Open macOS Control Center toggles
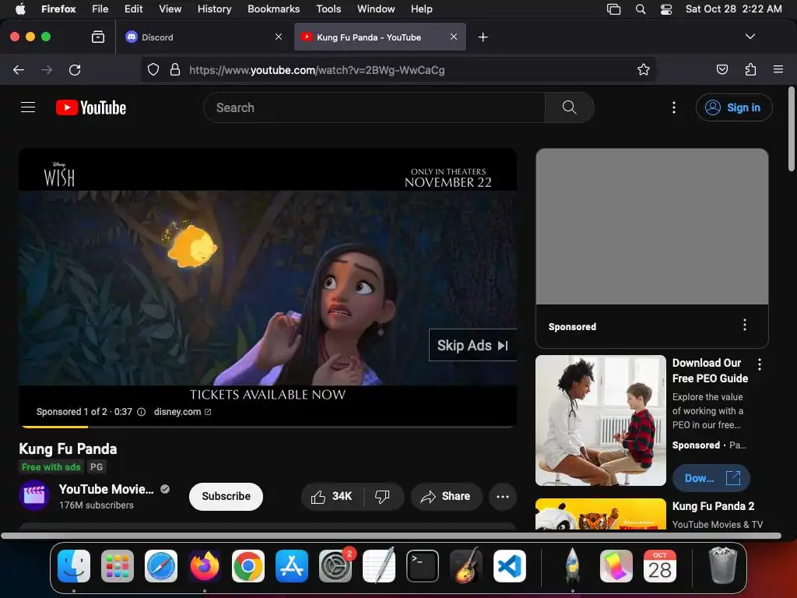Image resolution: width=797 pixels, height=598 pixels. tap(666, 9)
